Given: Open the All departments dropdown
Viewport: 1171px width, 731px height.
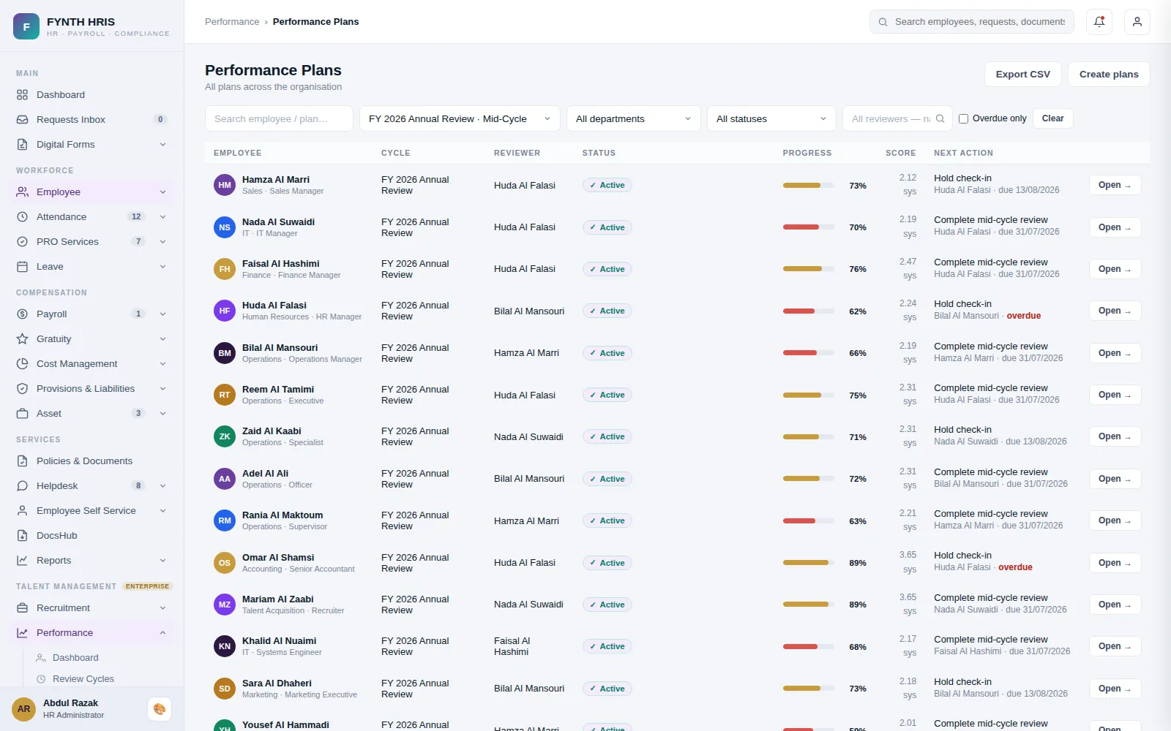Looking at the screenshot, I should [x=634, y=118].
